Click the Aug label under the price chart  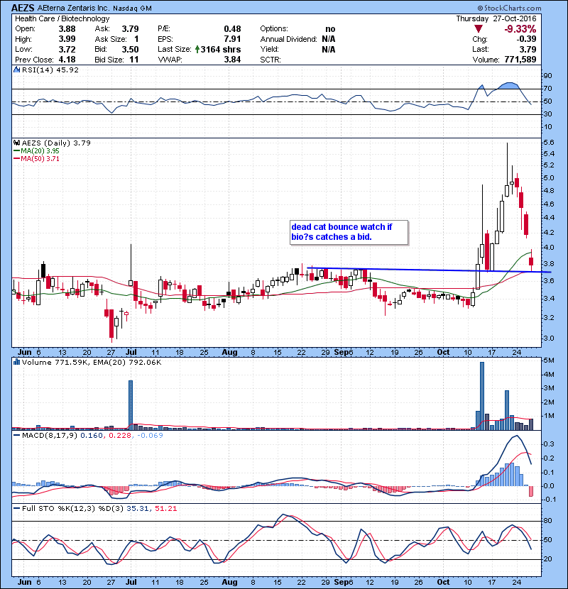coord(229,353)
